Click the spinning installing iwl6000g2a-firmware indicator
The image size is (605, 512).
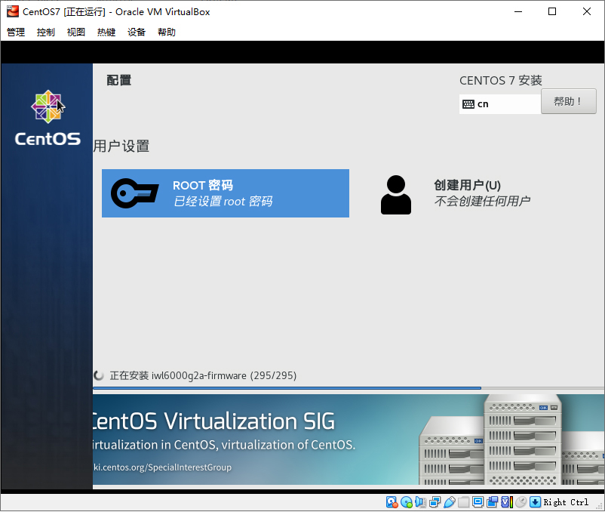tap(99, 375)
